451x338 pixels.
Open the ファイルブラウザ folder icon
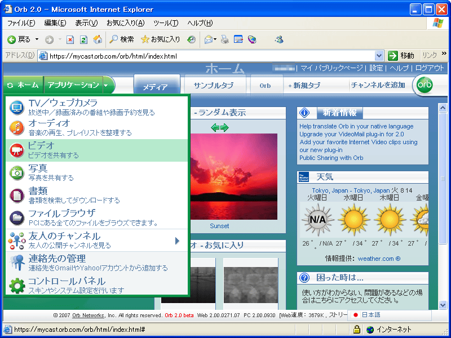pyautogui.click(x=17, y=218)
